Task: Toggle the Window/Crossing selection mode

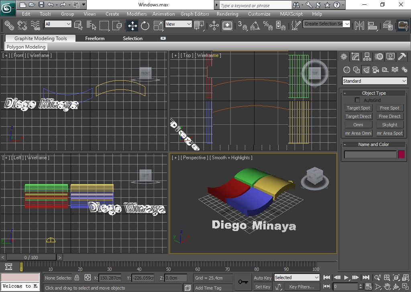Action: coord(117,25)
